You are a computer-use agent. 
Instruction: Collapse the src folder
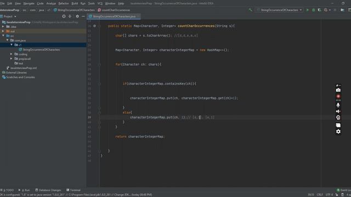click(3, 36)
